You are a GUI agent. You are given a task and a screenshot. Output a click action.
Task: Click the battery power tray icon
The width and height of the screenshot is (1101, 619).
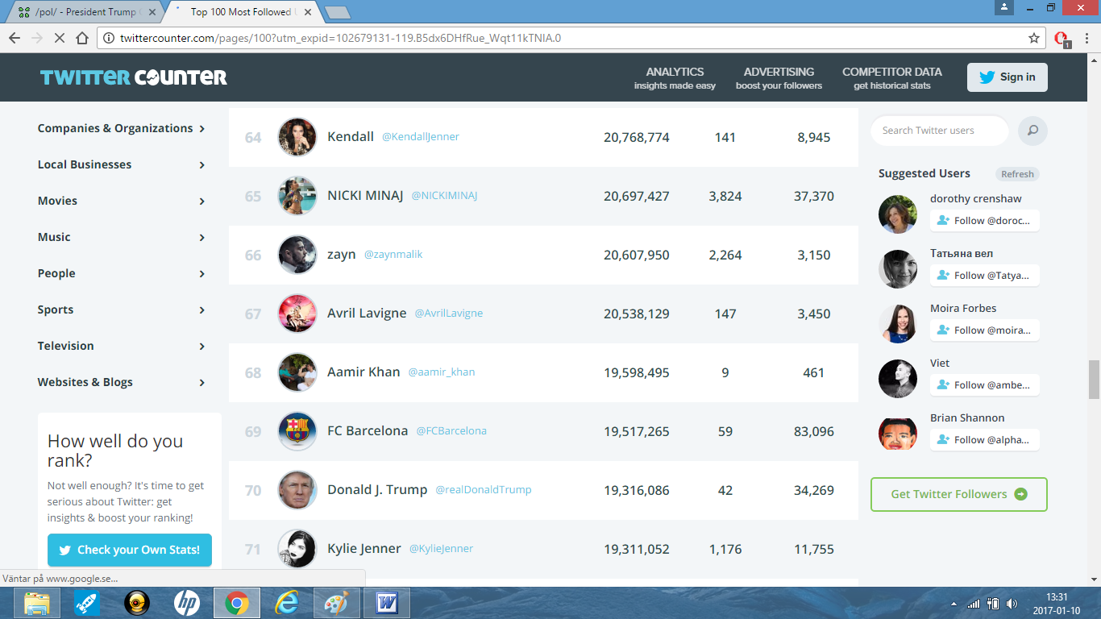[994, 603]
